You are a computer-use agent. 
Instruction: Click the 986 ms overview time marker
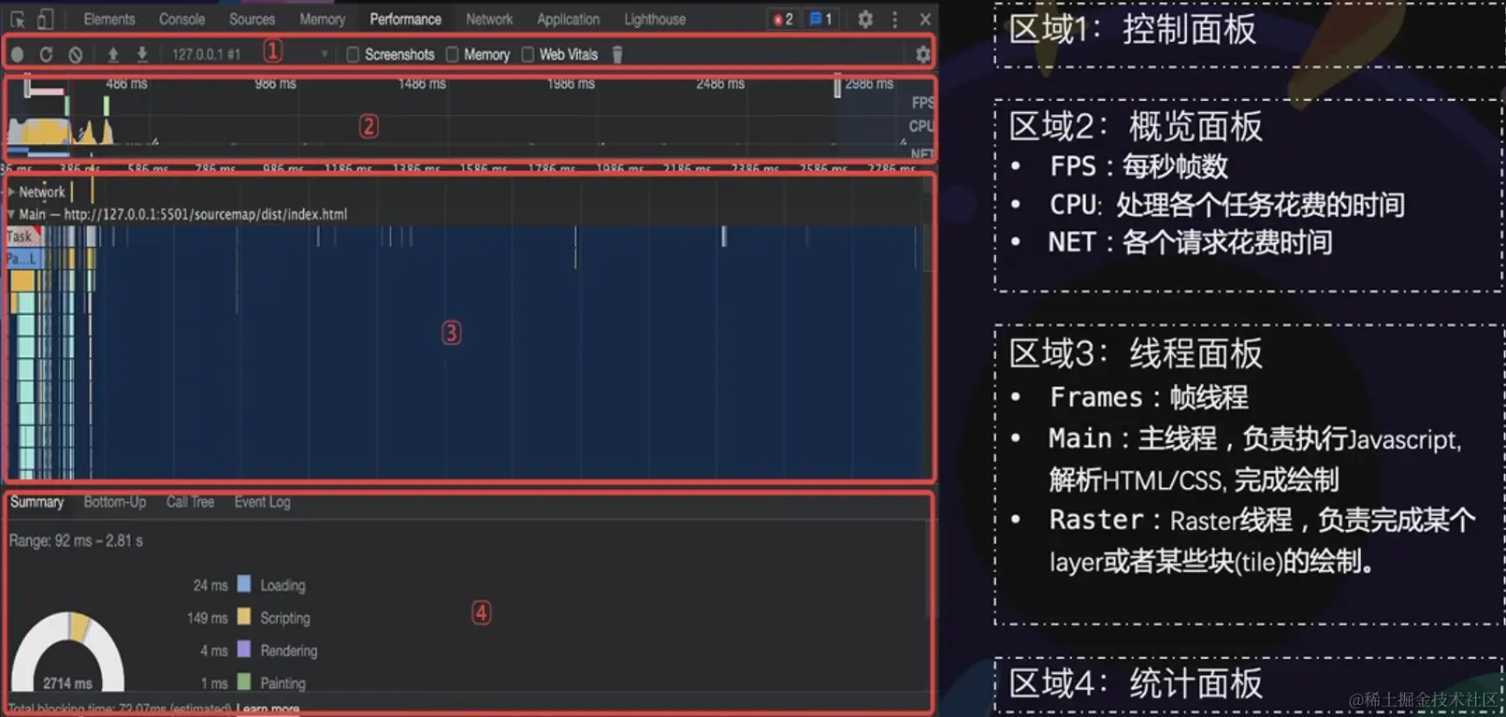(x=275, y=84)
